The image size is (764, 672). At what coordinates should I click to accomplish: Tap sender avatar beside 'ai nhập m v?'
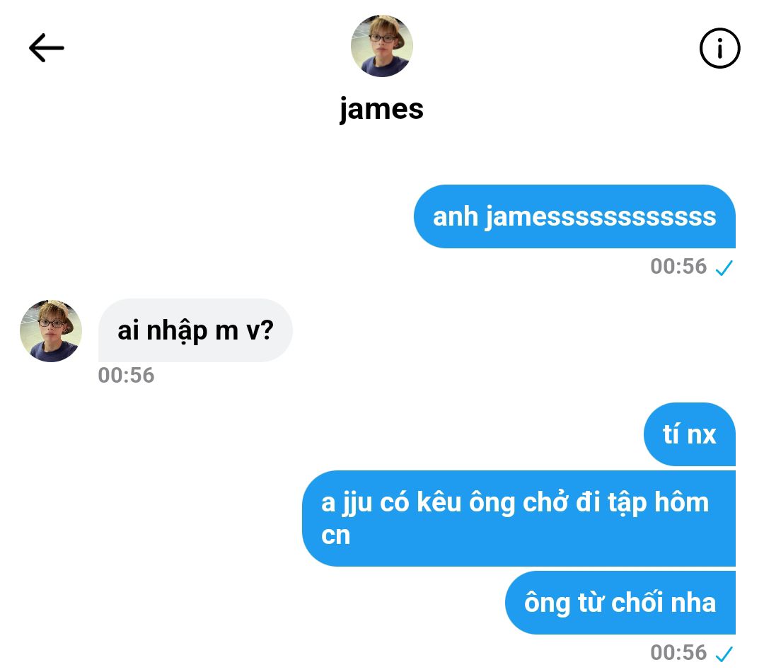[51, 331]
